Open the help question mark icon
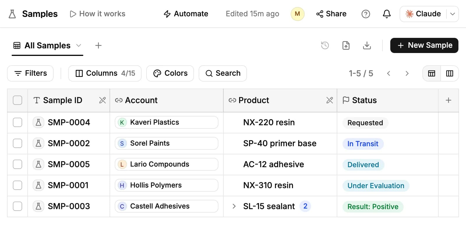 point(366,14)
